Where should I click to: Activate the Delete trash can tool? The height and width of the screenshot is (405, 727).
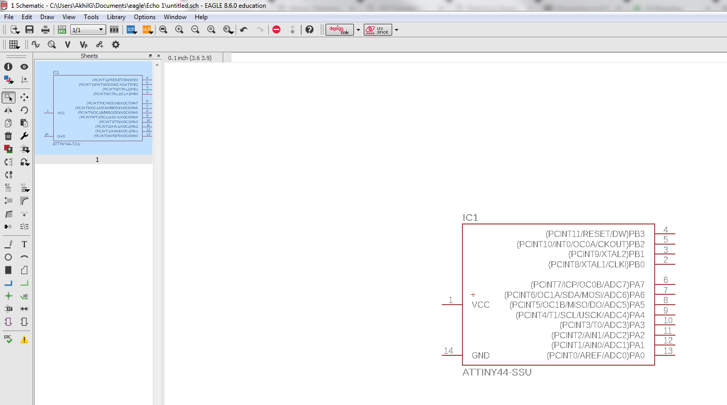[x=8, y=136]
